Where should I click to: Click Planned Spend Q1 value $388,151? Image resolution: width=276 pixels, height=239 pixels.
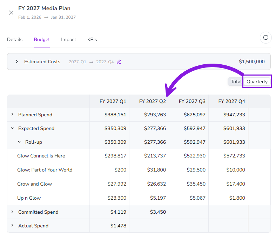[x=115, y=115]
